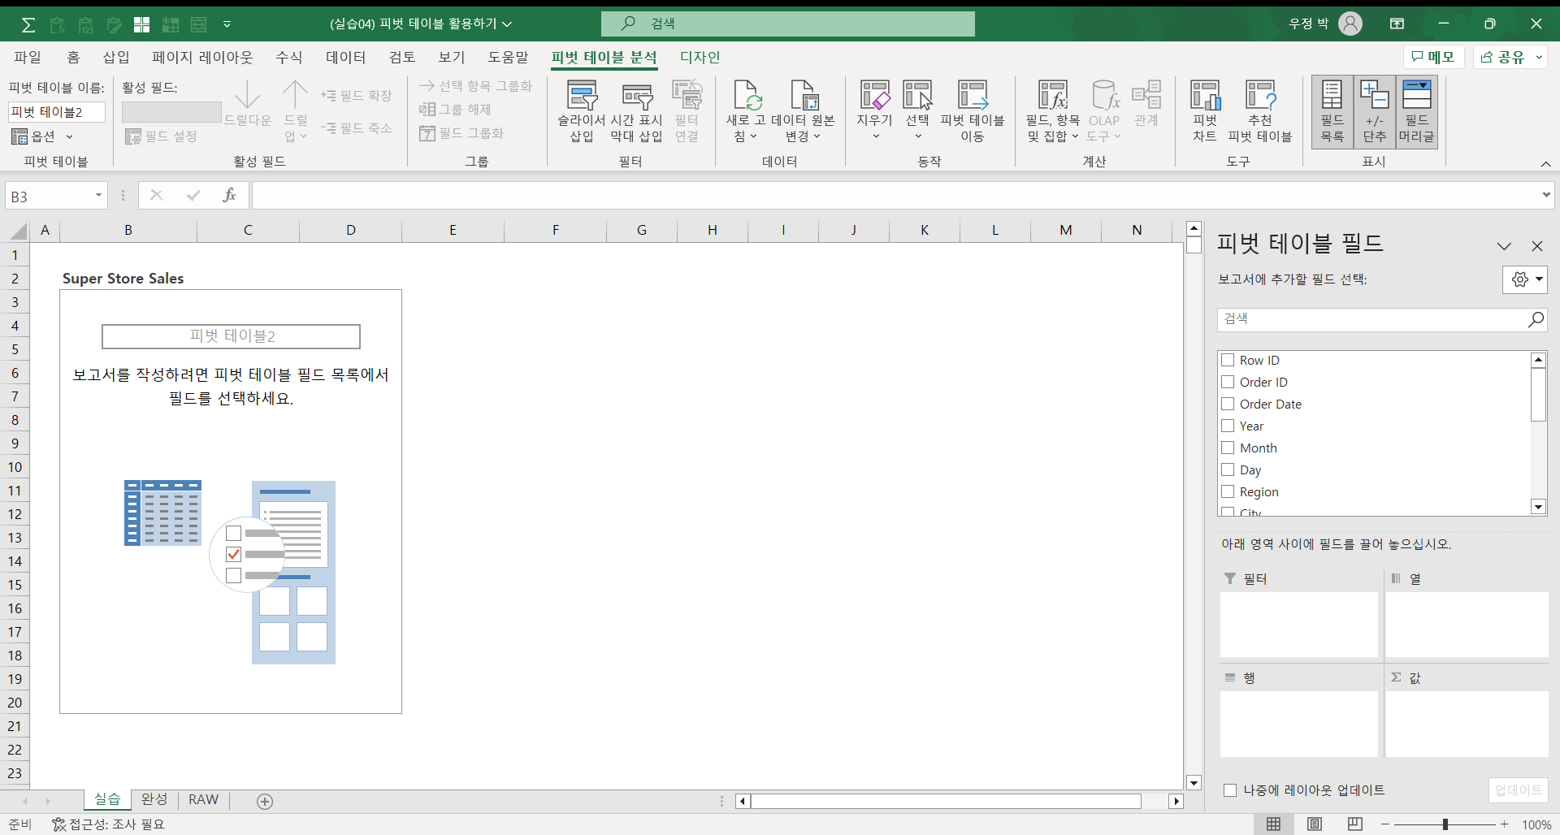
Task: Click the user account avatar icon
Action: tap(1350, 24)
